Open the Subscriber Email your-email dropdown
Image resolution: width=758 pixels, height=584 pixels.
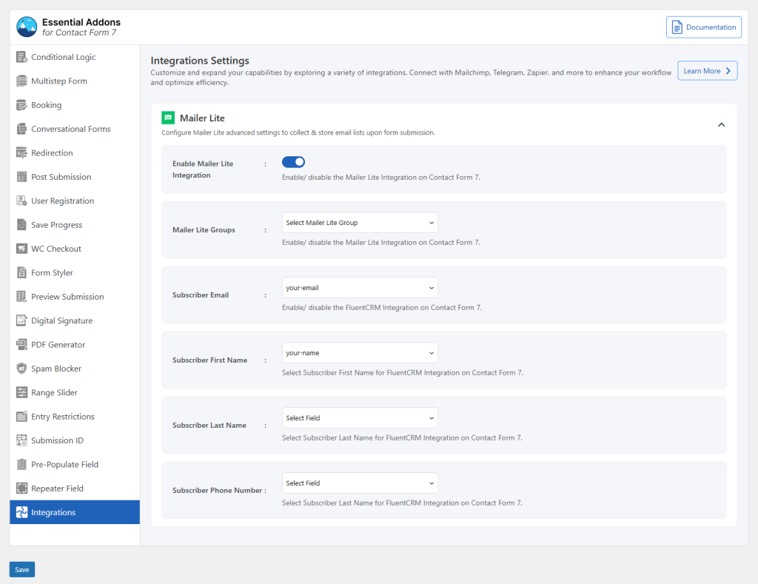click(360, 288)
